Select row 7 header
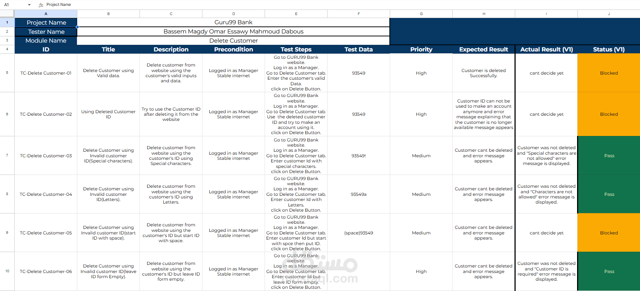 [7, 155]
